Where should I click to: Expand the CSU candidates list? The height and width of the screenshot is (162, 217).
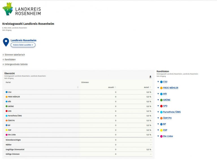(x=158, y=82)
